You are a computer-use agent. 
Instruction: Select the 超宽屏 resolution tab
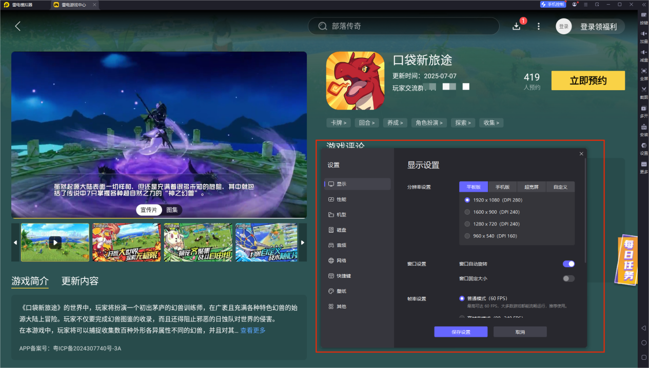532,187
